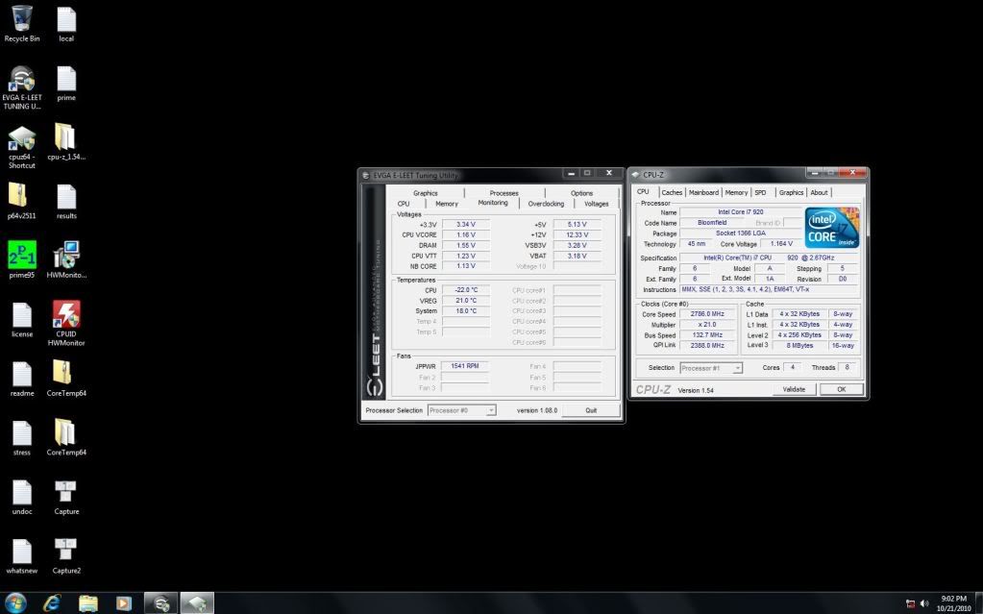Open the Graphics tab in CPU-Z
Image resolution: width=983 pixels, height=614 pixels.
point(791,192)
